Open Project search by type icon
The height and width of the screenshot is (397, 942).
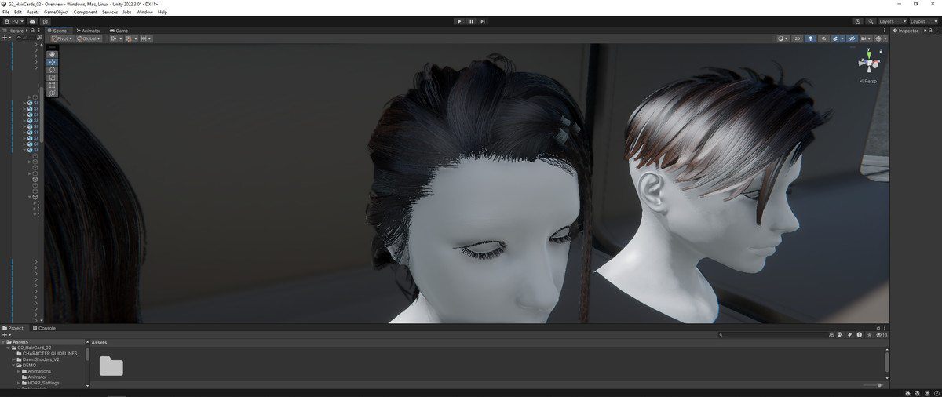click(840, 335)
